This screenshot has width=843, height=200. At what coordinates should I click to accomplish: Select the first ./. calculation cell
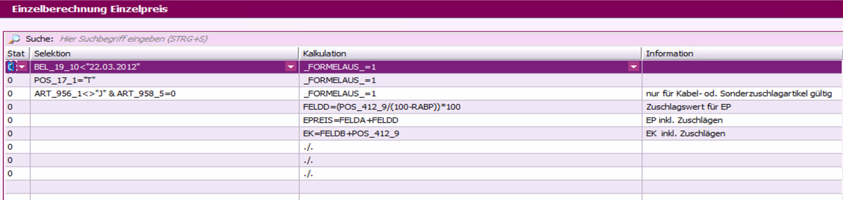(x=469, y=147)
